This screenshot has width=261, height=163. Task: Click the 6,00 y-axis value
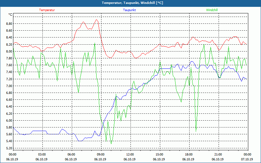coord(9,120)
